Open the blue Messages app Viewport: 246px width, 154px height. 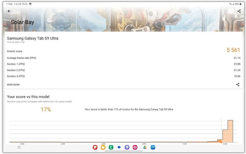pyautogui.click(x=119, y=147)
